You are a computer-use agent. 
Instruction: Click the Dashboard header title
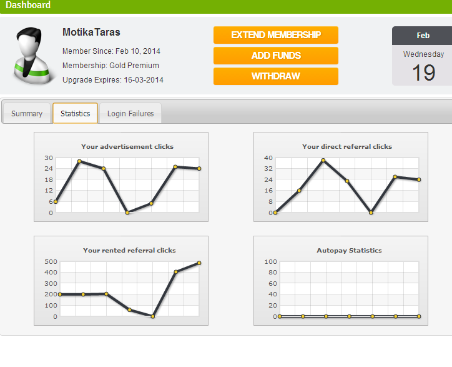tap(28, 5)
